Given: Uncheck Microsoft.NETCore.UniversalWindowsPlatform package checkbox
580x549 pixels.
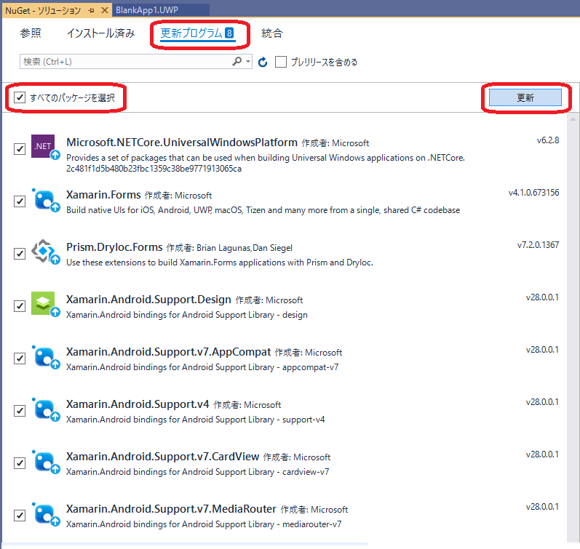Looking at the screenshot, I should tap(19, 149).
